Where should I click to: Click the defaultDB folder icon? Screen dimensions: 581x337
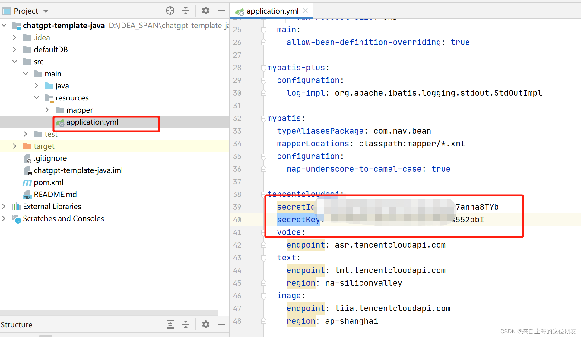(x=27, y=49)
